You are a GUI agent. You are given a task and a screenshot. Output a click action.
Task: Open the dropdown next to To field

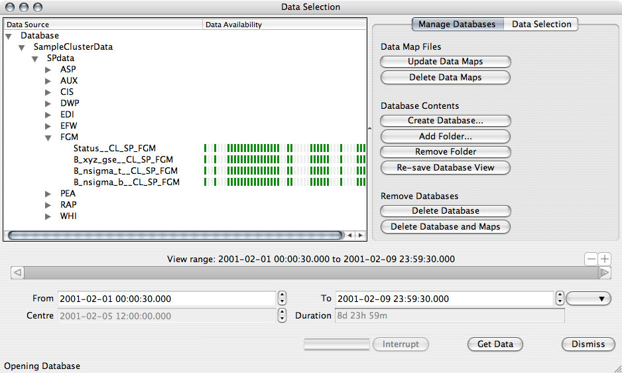(x=589, y=299)
